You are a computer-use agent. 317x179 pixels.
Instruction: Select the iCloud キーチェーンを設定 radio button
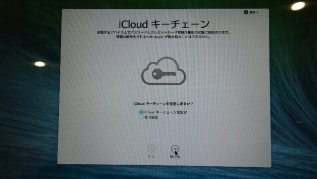tap(141, 112)
